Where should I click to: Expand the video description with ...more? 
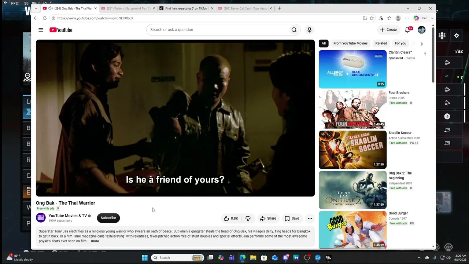[93, 241]
